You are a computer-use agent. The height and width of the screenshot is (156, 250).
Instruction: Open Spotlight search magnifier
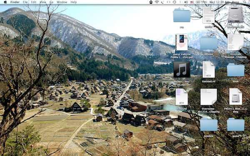tap(245, 2)
